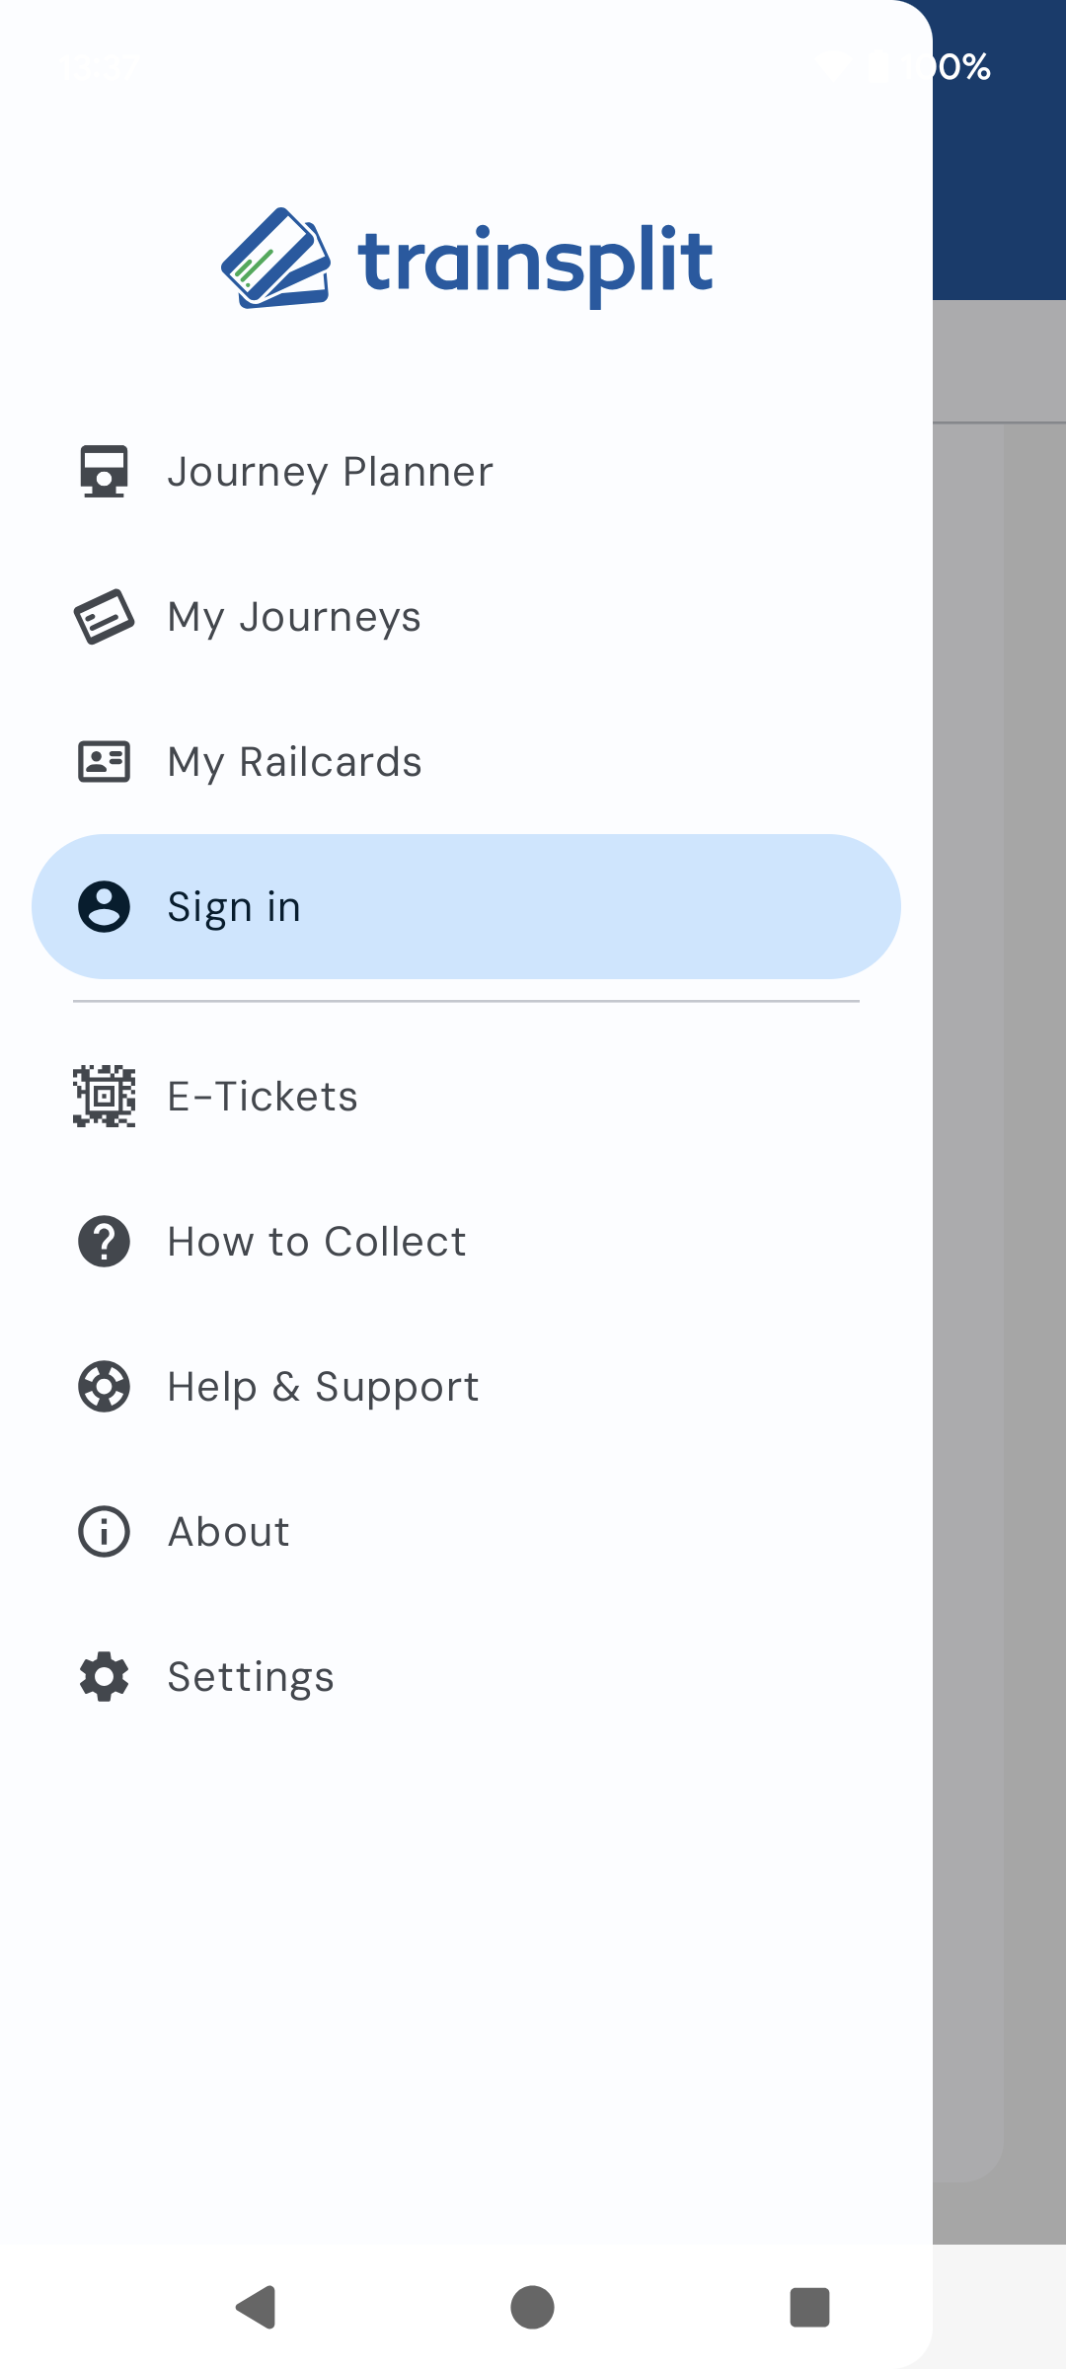View the How to Collect page
This screenshot has width=1066, height=2369.
coord(316,1242)
